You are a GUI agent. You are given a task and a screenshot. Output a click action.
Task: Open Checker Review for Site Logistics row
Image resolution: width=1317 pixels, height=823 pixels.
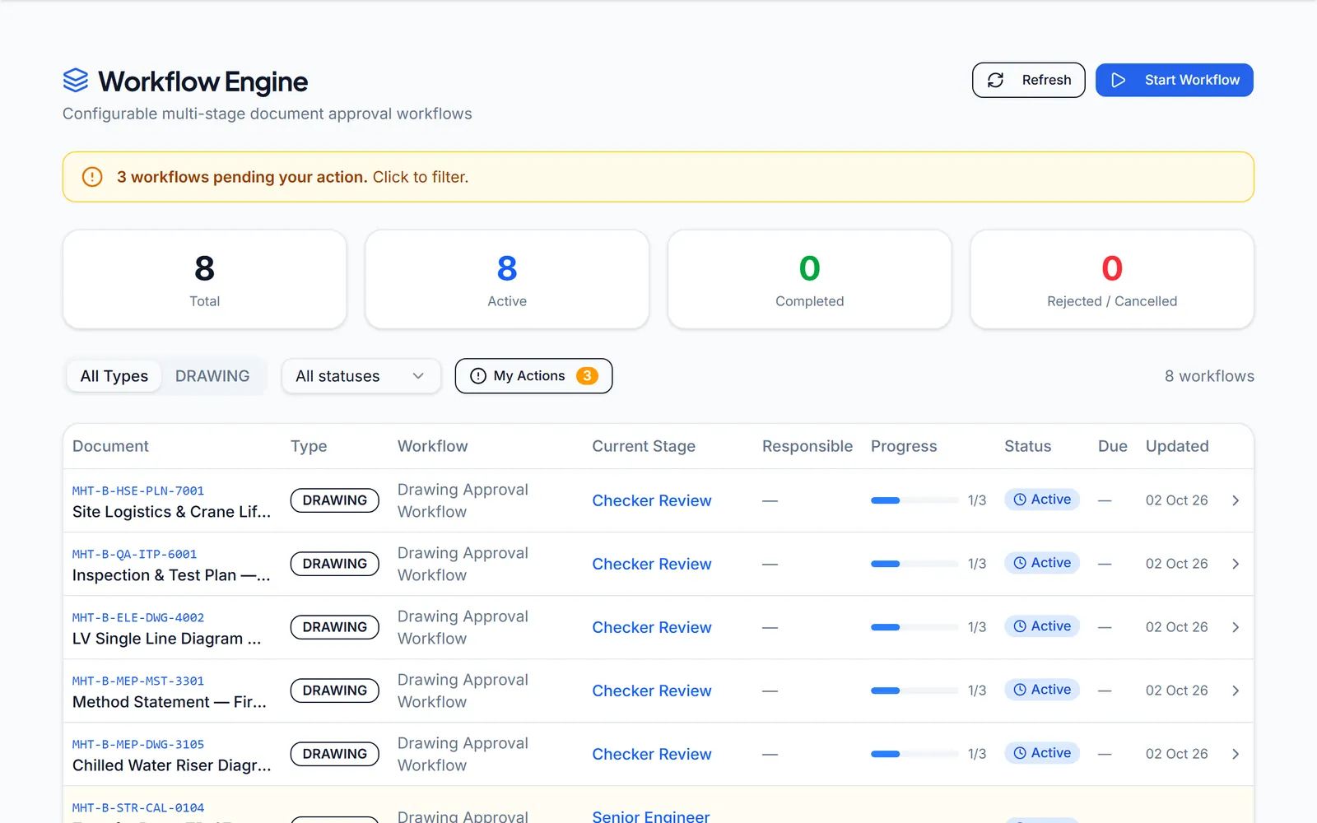click(x=652, y=500)
